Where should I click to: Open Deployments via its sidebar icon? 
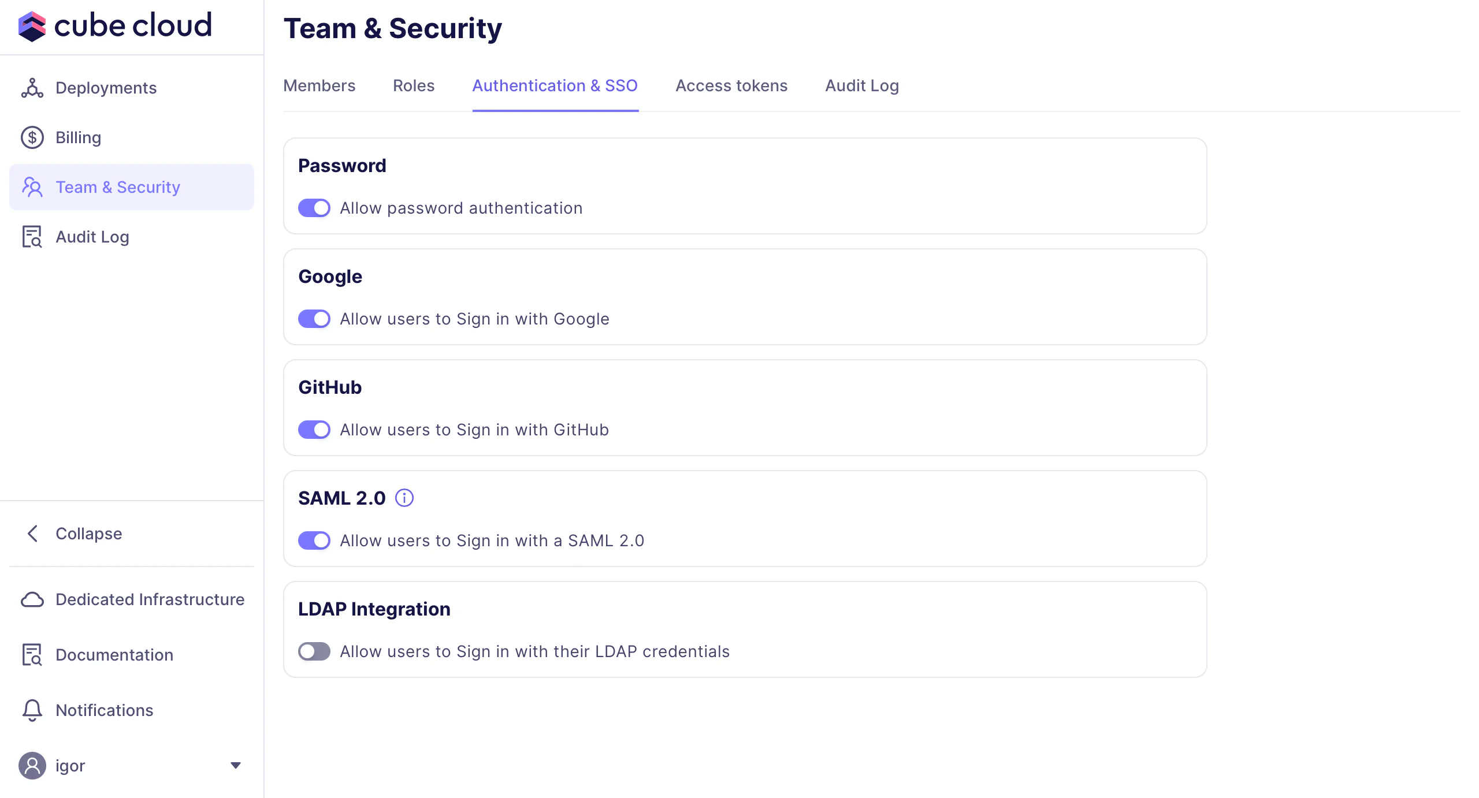pyautogui.click(x=32, y=88)
